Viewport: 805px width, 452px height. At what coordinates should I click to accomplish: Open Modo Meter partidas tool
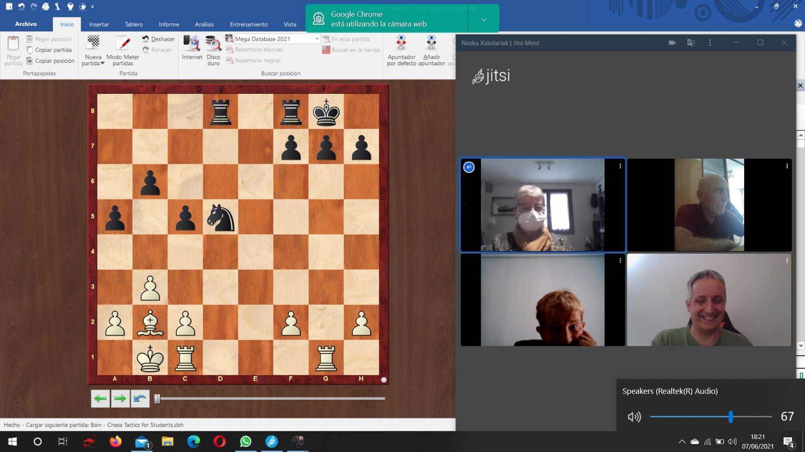coord(123,44)
